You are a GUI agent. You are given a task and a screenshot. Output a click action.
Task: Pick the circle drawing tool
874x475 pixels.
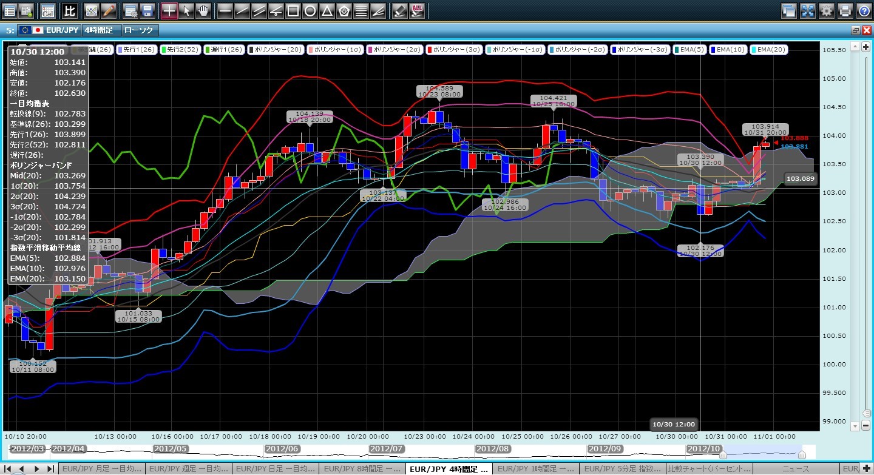coord(310,10)
